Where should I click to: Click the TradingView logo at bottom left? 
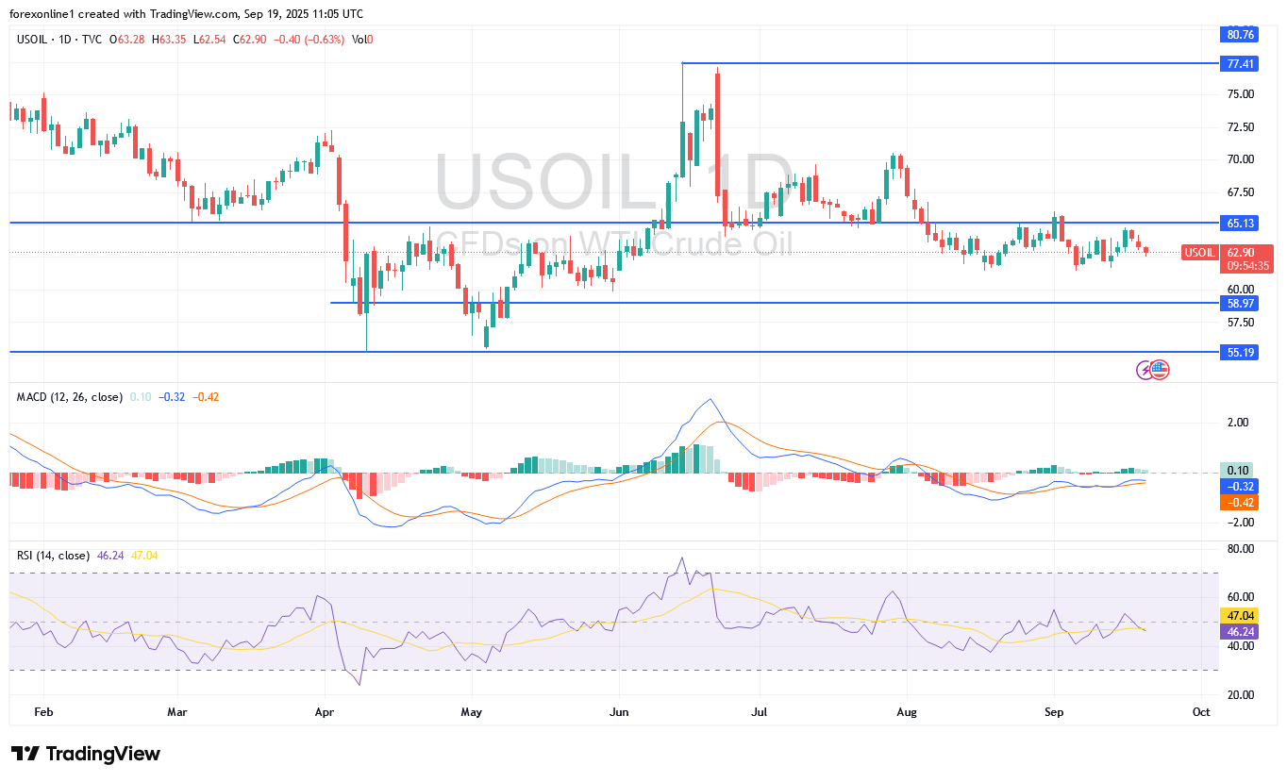(x=86, y=754)
